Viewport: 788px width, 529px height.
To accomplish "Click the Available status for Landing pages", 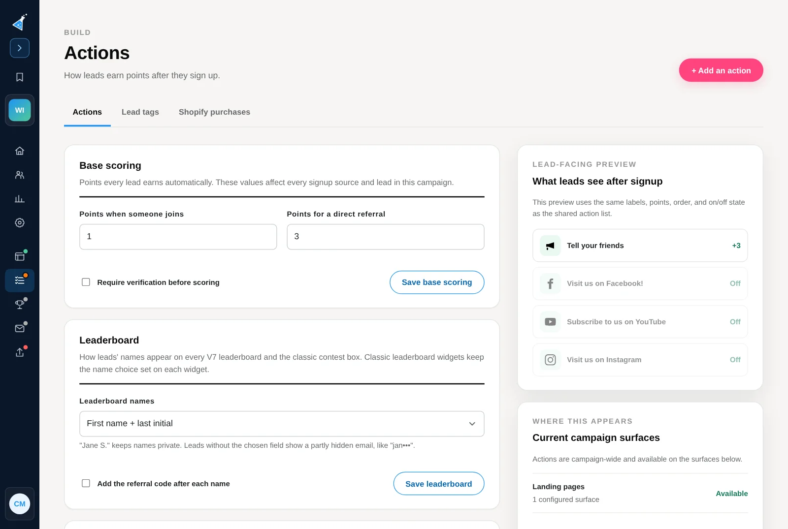I will tap(732, 494).
